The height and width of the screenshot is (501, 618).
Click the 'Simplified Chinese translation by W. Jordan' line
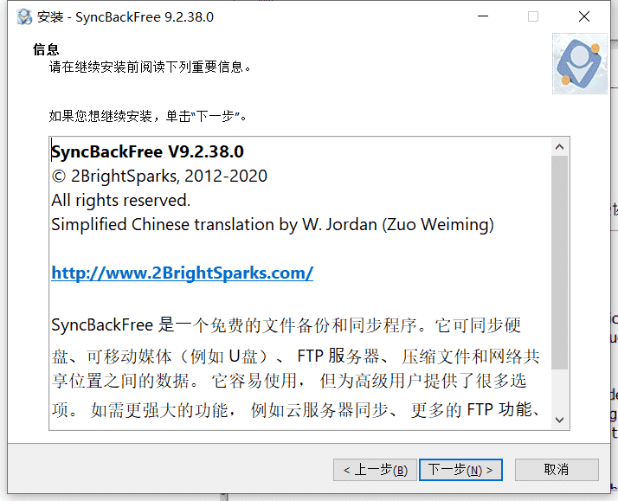point(273,224)
